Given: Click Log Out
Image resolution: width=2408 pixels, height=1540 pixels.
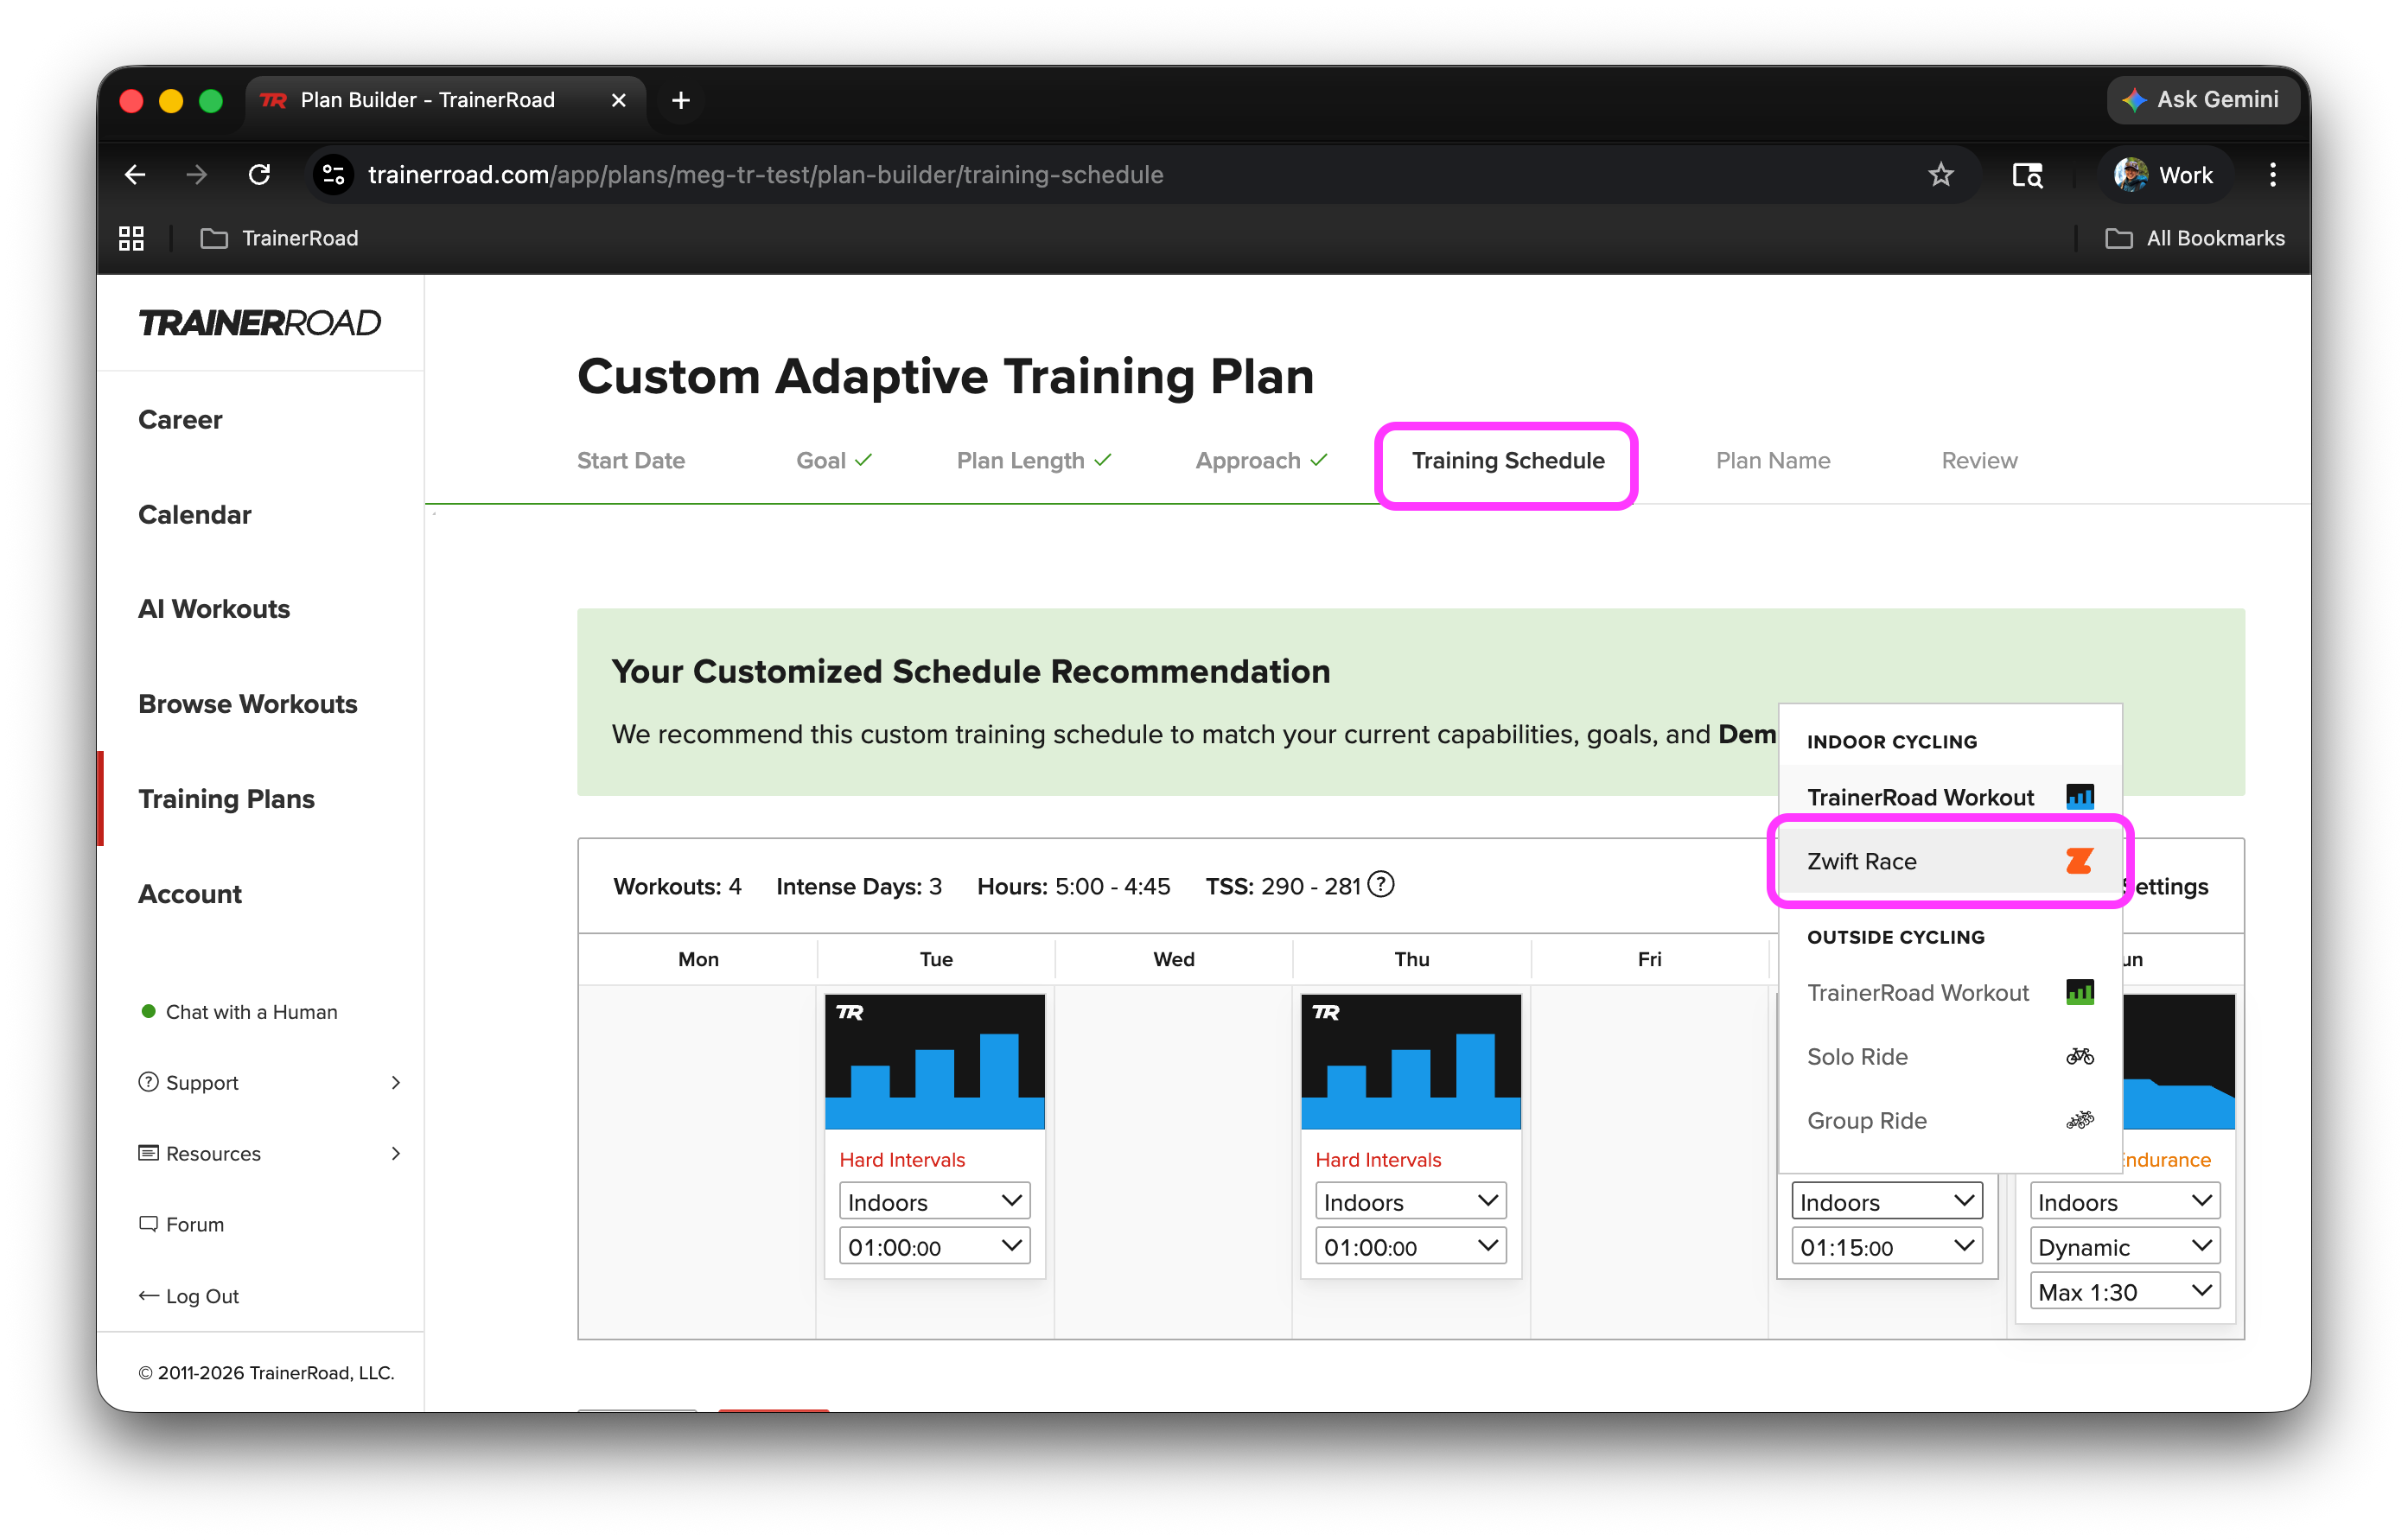Looking at the screenshot, I should click(189, 1296).
